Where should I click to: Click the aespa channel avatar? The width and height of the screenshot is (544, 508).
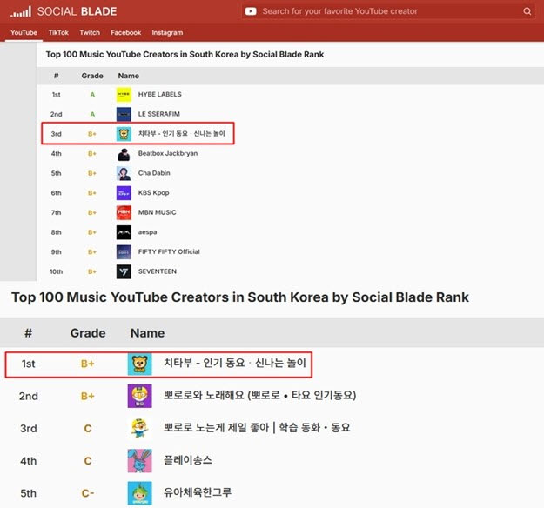click(x=124, y=232)
